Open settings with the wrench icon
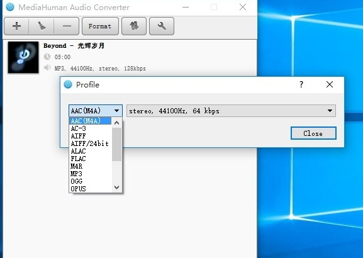The image size is (363, 258). pos(162,26)
